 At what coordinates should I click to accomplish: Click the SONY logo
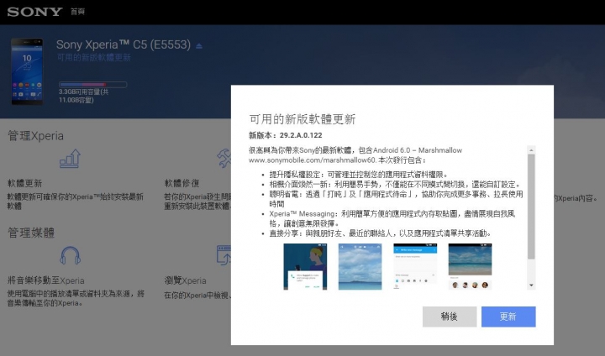34,12
